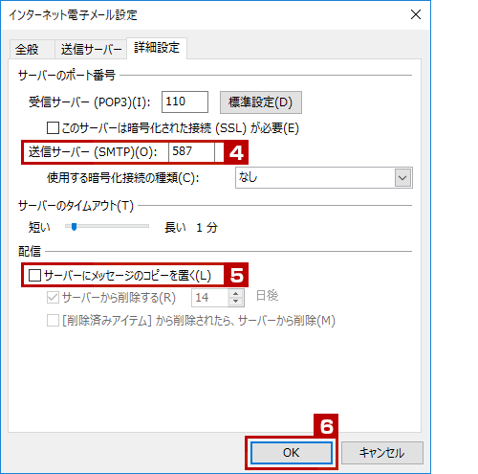Enable the SSL encrypted connection checkbox
478x474 pixels.
tap(53, 128)
